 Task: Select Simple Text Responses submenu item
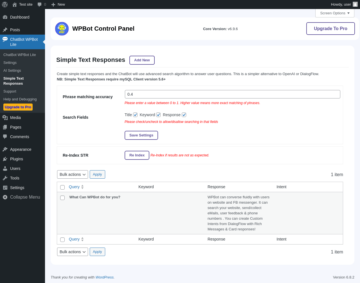[x=13, y=81]
